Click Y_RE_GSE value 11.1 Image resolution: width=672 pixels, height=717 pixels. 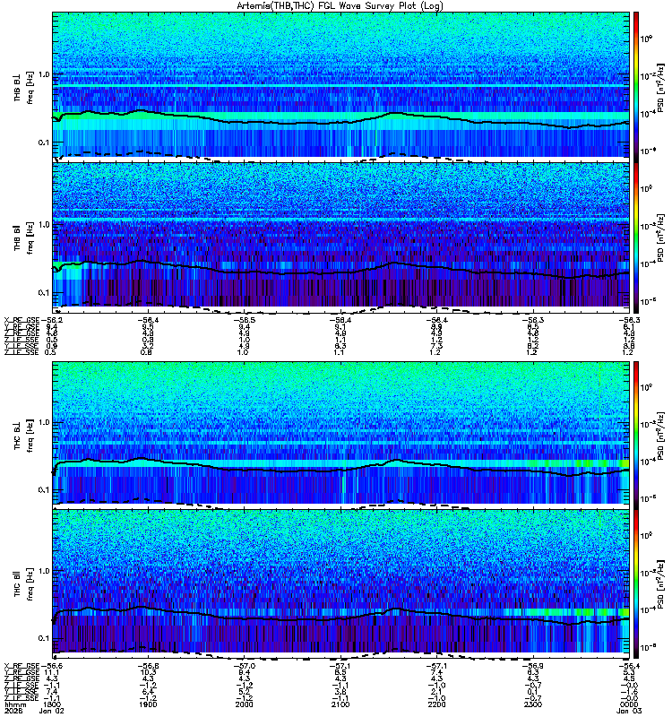[53, 673]
